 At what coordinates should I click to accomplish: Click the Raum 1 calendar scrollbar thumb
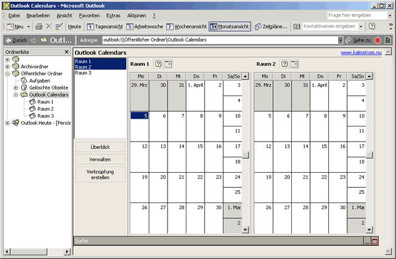click(246, 155)
